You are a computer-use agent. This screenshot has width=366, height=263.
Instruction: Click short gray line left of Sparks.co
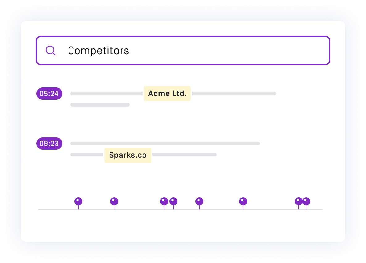pos(87,155)
